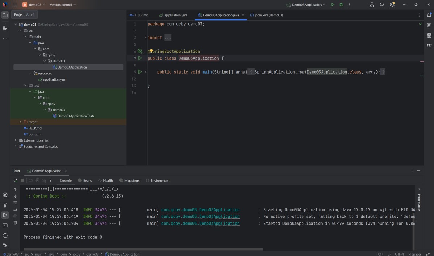This screenshot has width=434, height=256.
Task: Open the Git tool window icon
Action: coord(5,246)
